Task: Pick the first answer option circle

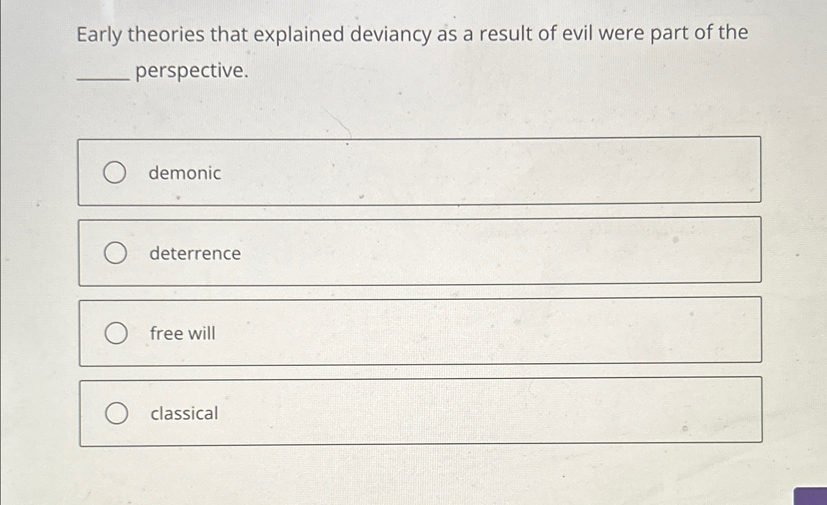Action: (x=116, y=173)
